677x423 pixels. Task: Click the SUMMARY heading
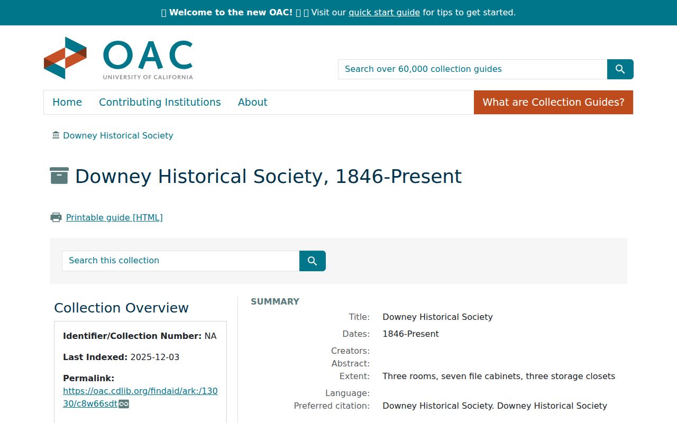275,301
